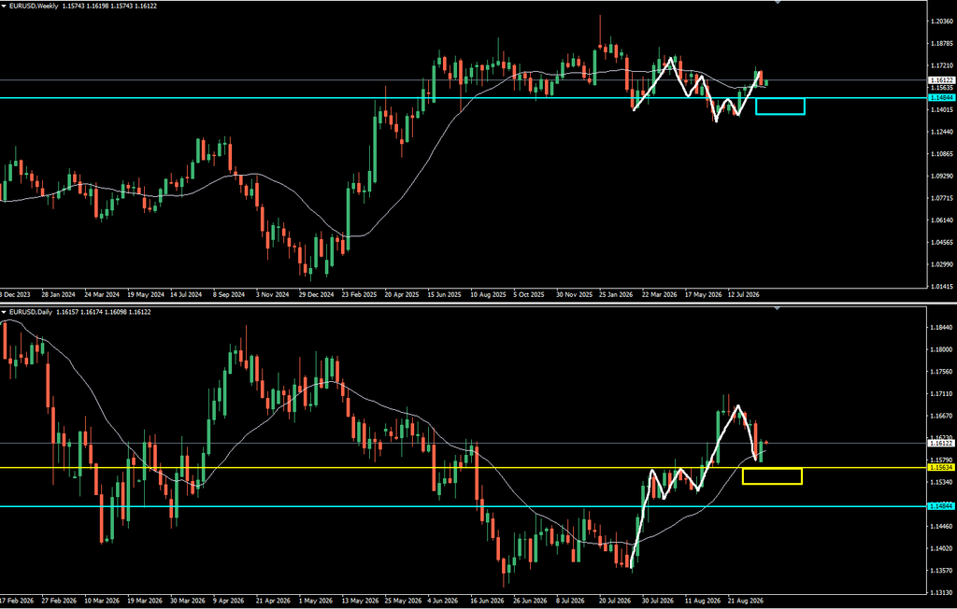Screen dimensions: 957x609
Task: Open the EURUSD,Daily chart title triangle menu
Action: coord(3,312)
